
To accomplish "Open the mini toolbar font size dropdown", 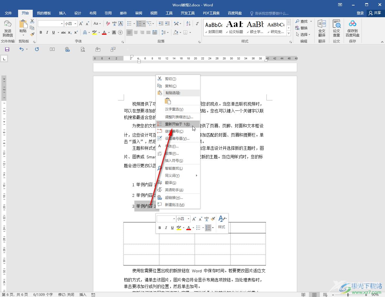I will tap(188, 219).
